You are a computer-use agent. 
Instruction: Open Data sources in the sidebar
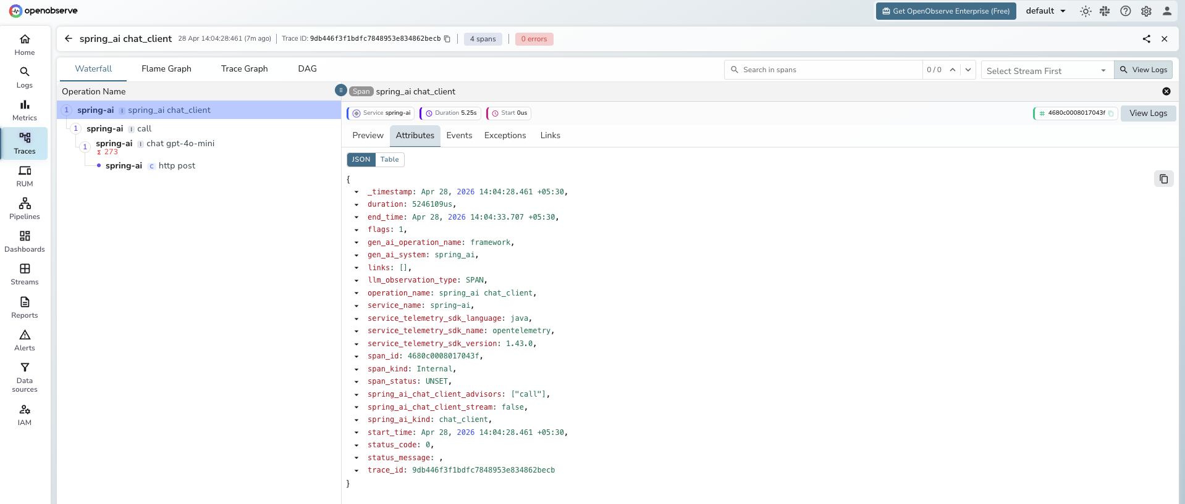click(x=25, y=378)
